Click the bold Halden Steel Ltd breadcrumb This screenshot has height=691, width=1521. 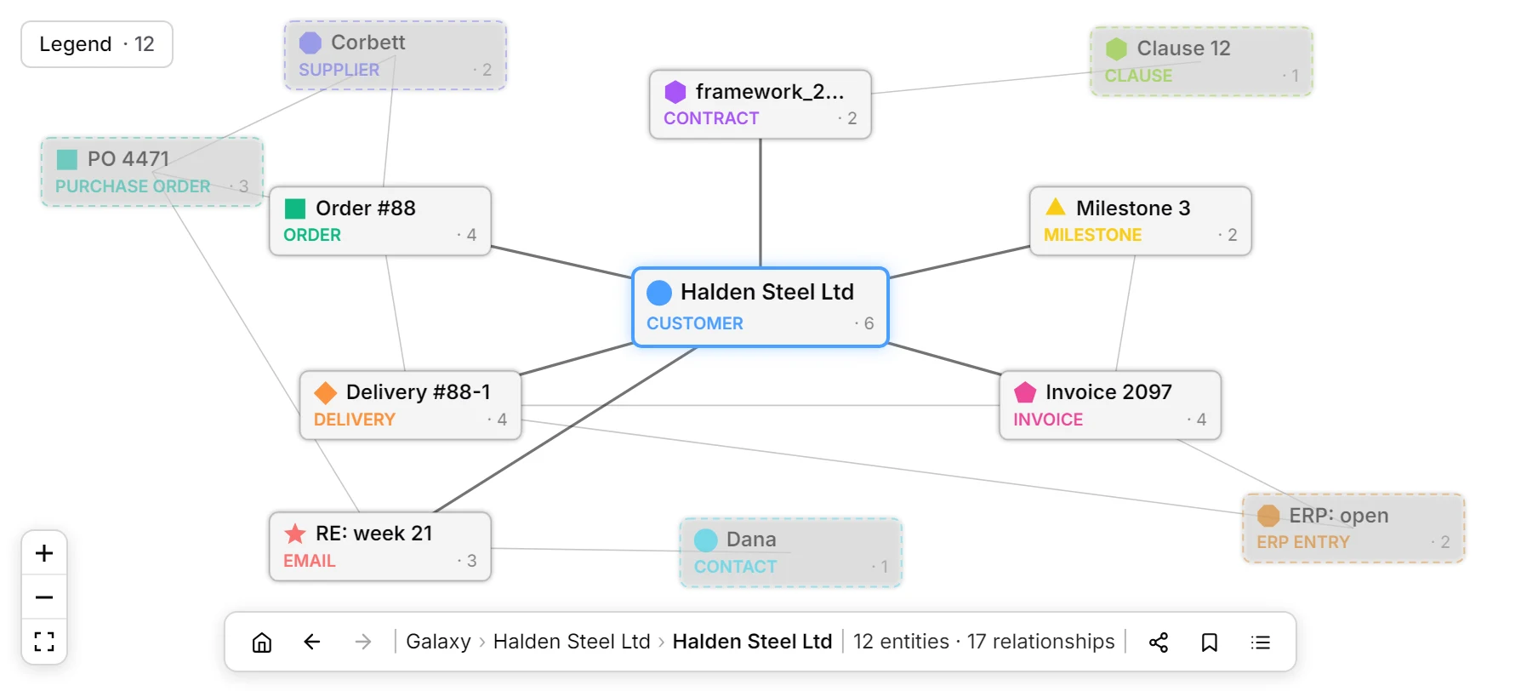pyautogui.click(x=752, y=642)
